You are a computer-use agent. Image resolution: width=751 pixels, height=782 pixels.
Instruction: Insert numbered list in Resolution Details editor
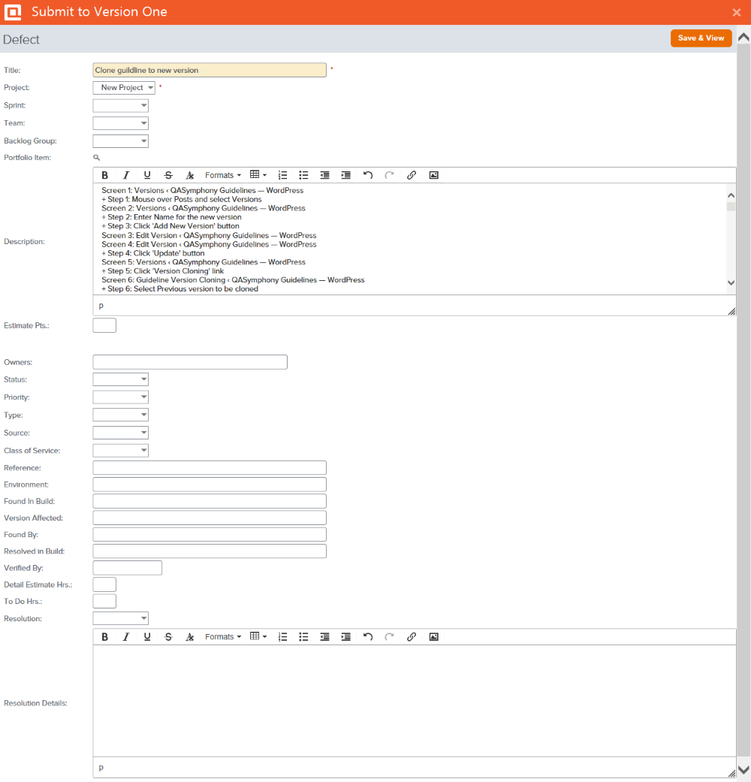pos(282,637)
